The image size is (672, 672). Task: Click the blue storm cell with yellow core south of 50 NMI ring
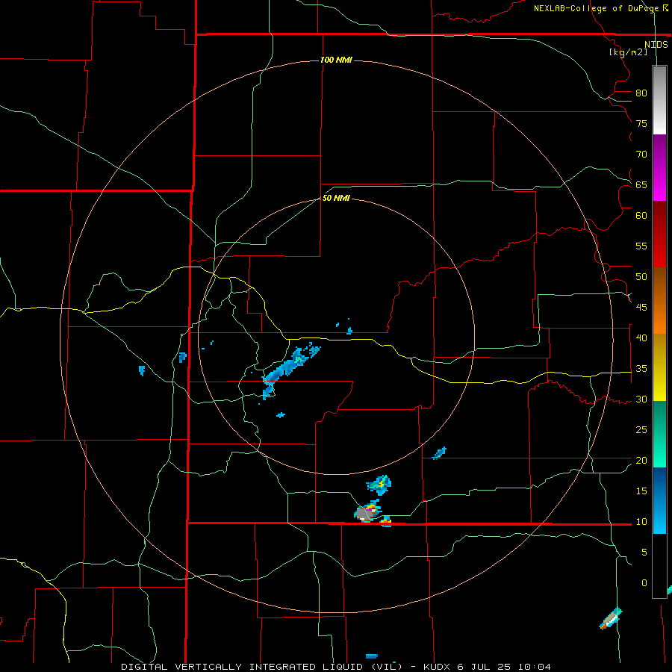coord(379,485)
